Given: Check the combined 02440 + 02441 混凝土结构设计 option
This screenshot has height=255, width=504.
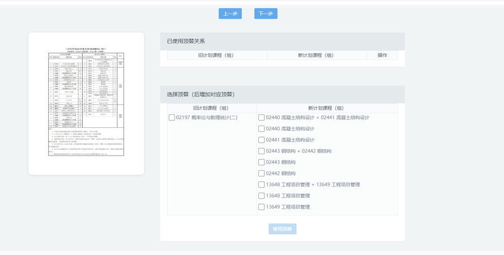Looking at the screenshot, I should tap(262, 118).
